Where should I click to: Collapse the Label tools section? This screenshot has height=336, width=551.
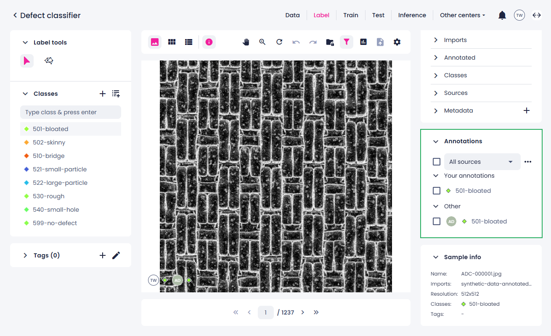pos(25,42)
